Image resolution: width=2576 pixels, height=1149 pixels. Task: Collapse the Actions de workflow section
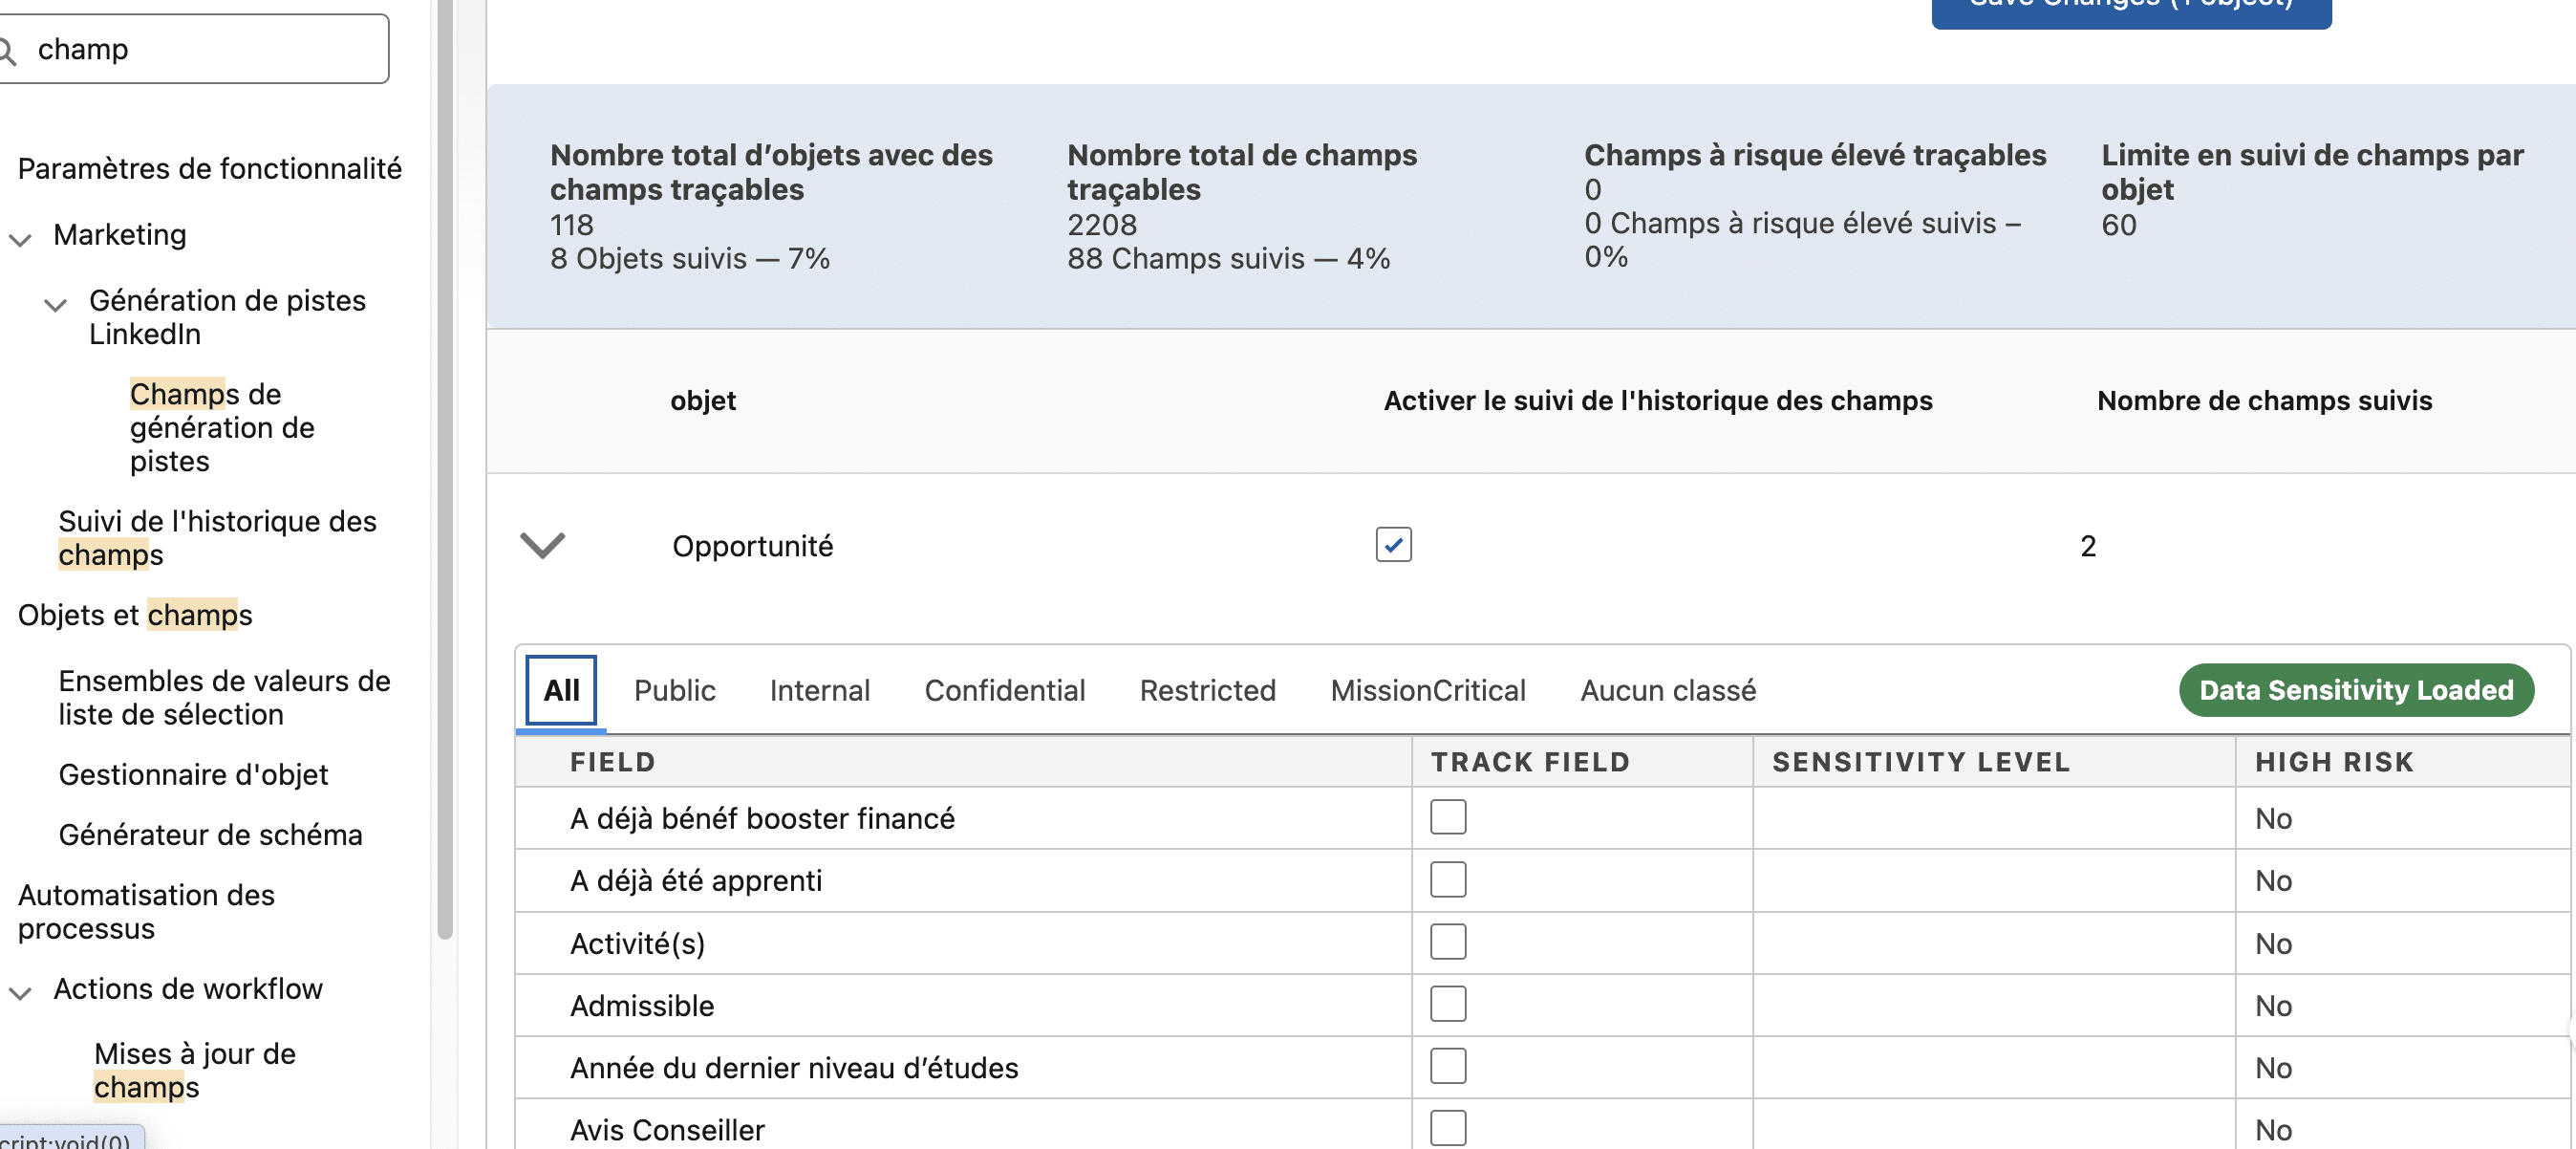[x=21, y=992]
